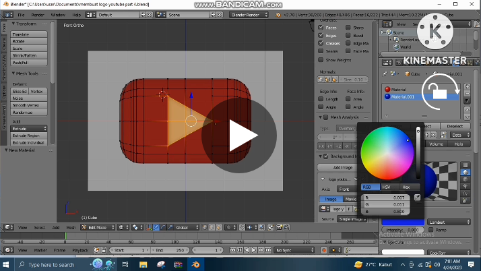Open the Blender Render engine dropdown
Image resolution: width=481 pixels, height=271 pixels.
click(249, 15)
